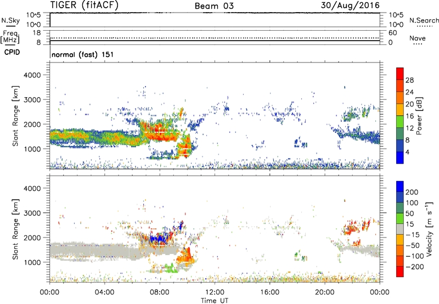Click the "normal (fast) 151" CPID text
Screen dimensions: 439x304
point(83,54)
